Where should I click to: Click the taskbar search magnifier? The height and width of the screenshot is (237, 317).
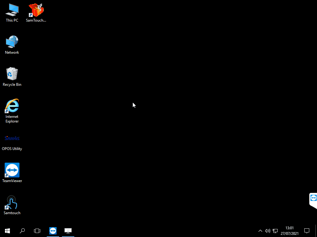click(22, 231)
